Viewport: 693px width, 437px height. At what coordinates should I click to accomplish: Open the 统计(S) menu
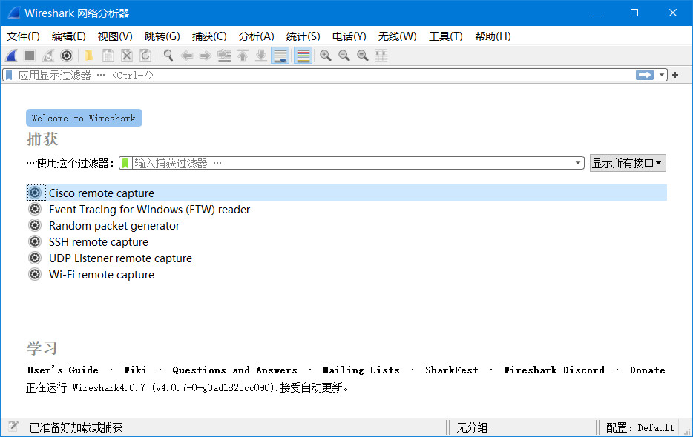(302, 36)
